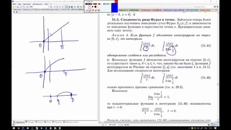The height and width of the screenshot is (130, 231).
Task: Pick the yellow ink color swatch
Action: (98, 4)
